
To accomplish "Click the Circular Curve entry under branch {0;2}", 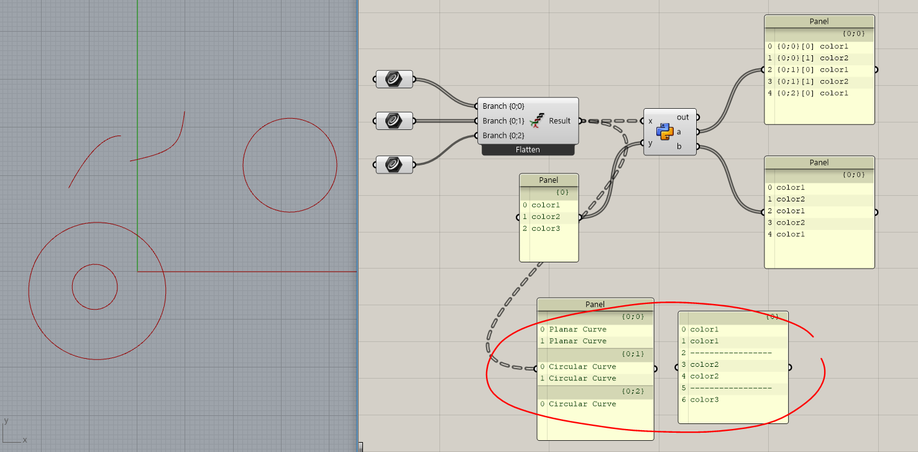I will [584, 404].
